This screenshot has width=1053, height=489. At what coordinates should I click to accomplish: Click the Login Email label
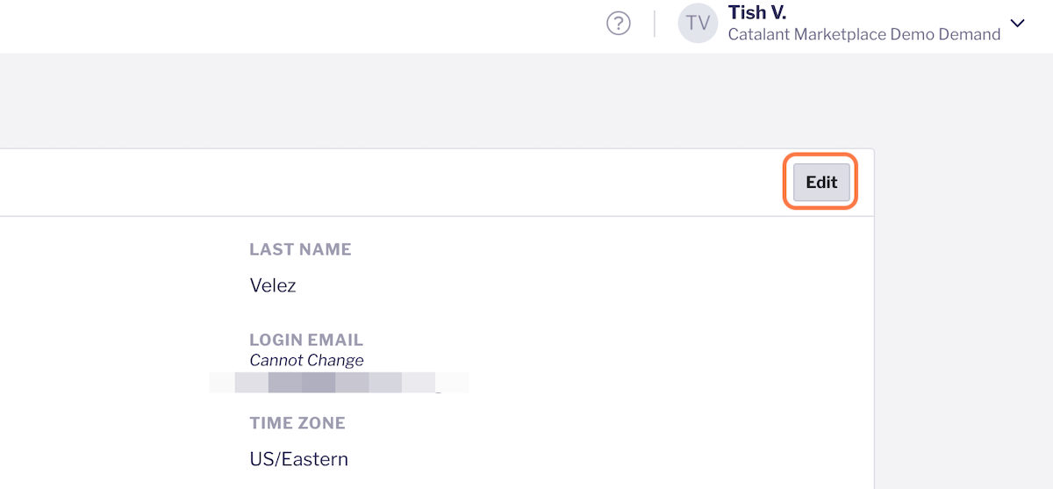point(306,340)
